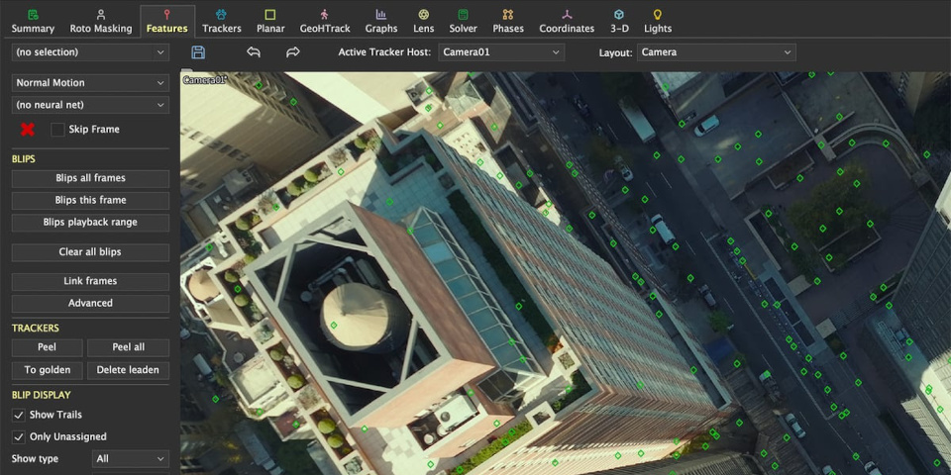Viewport: 951px width, 475px height.
Task: Switch to the Lens room
Action: 423,21
